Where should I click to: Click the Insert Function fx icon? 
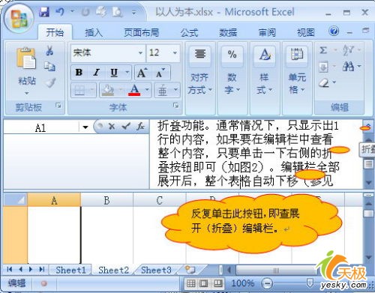click(140, 127)
